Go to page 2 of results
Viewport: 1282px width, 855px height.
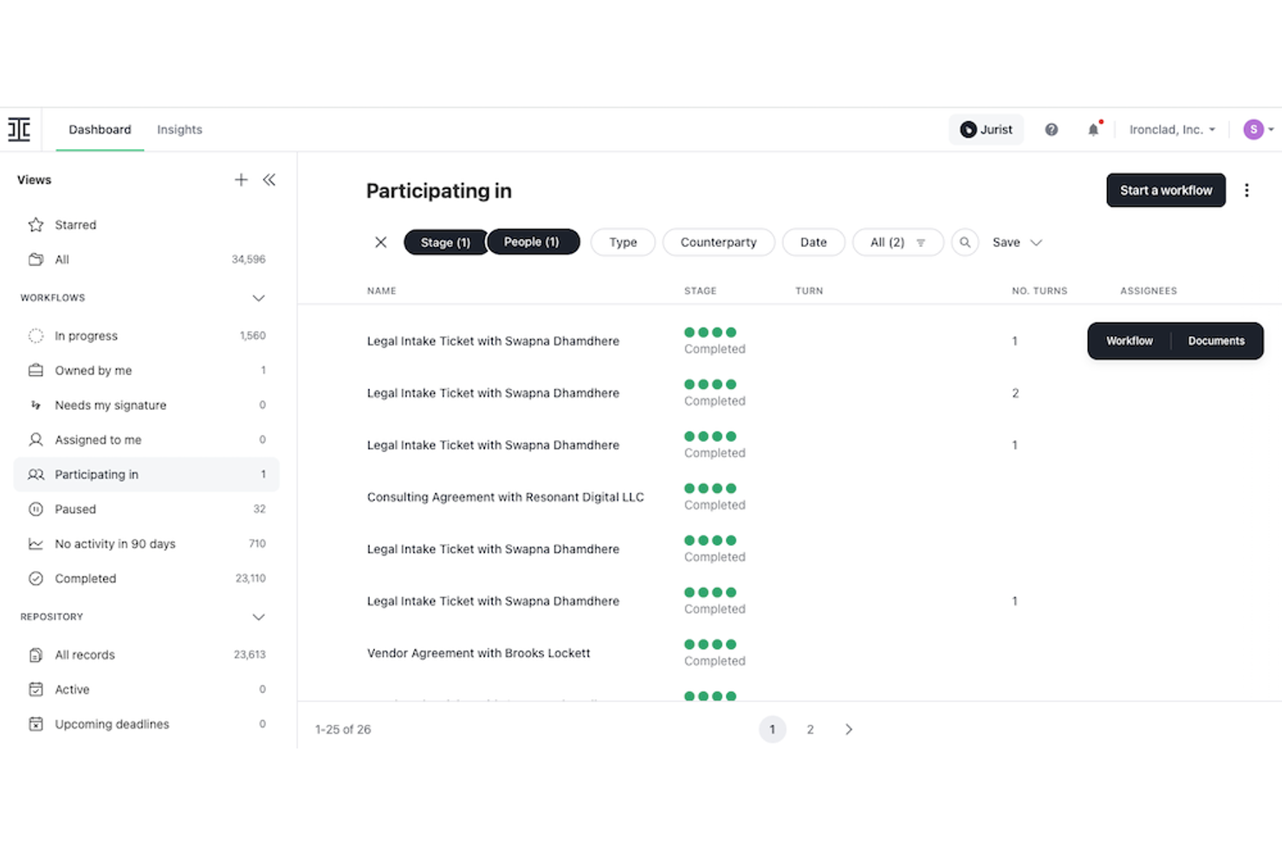pos(810,729)
